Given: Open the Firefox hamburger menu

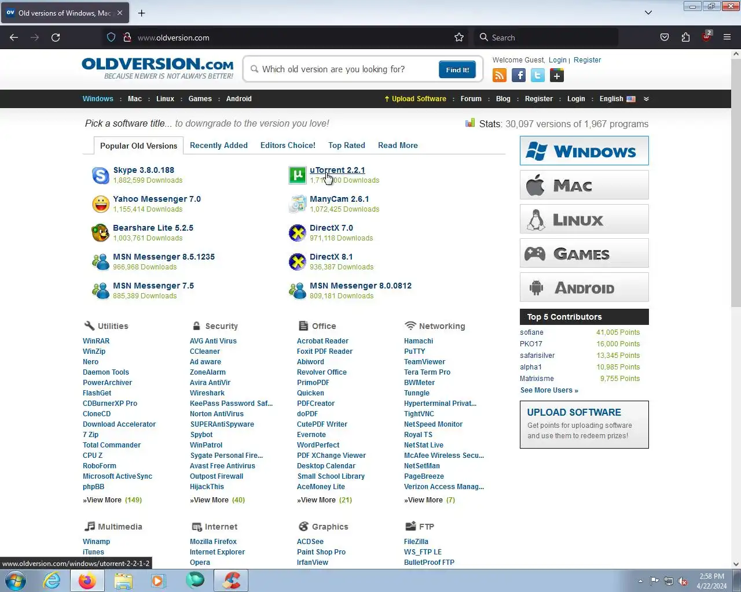Looking at the screenshot, I should [x=727, y=38].
